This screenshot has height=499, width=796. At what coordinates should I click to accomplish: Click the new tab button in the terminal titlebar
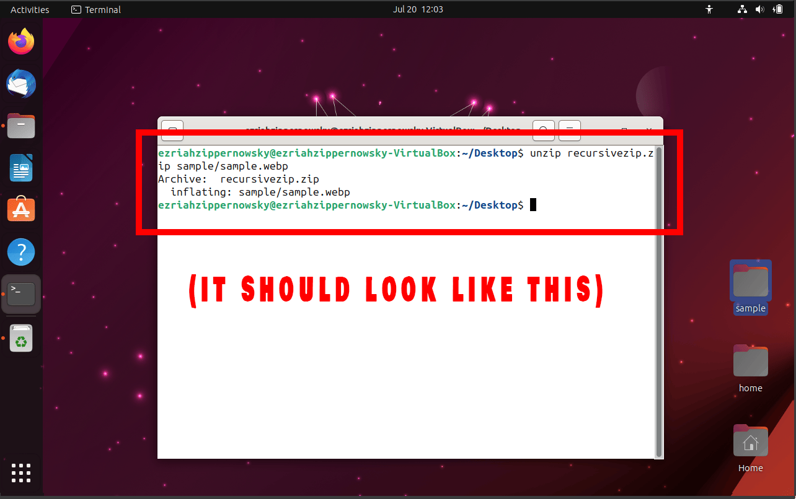tap(172, 131)
